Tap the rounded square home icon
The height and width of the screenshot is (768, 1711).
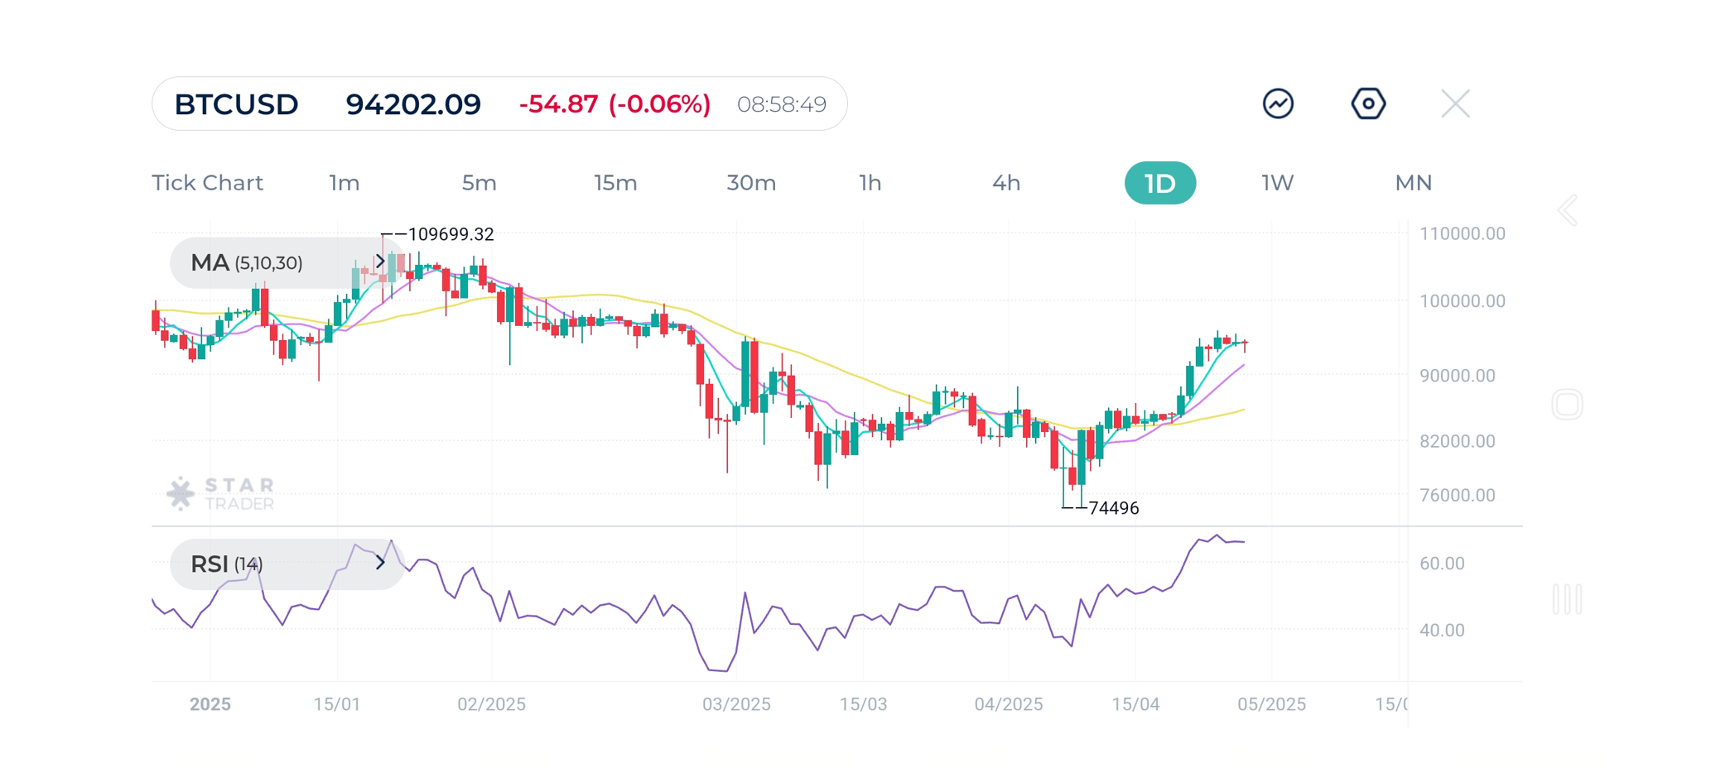[x=1566, y=405]
